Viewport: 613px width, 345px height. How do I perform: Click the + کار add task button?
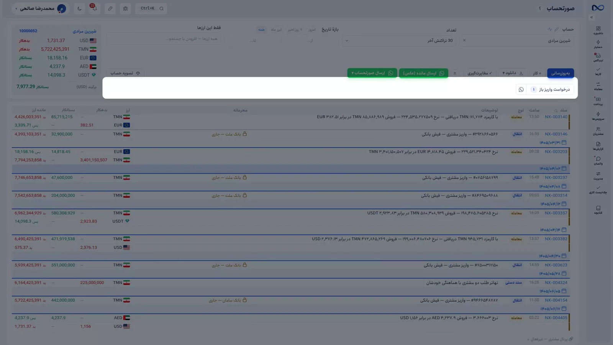tap(537, 73)
